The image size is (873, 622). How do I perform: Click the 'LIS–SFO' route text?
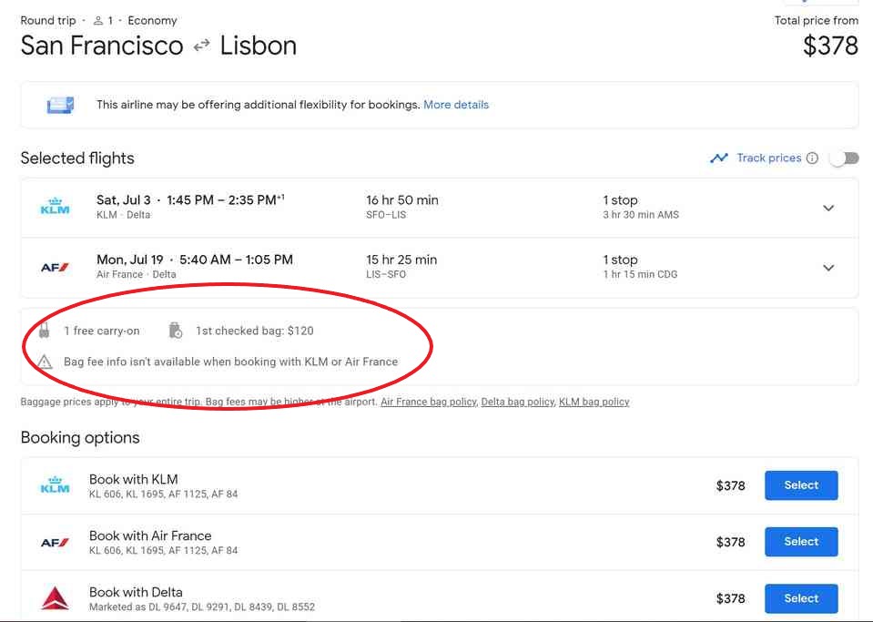coord(386,274)
